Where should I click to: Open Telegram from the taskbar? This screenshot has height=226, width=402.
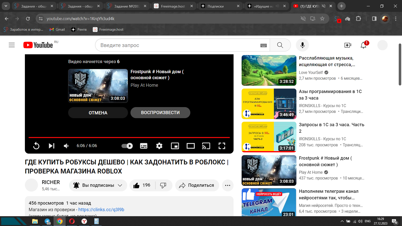coord(47,221)
